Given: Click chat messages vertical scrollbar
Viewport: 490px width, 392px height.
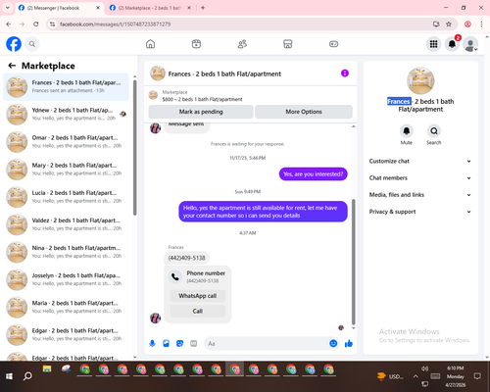Looking at the screenshot, I should click(353, 262).
